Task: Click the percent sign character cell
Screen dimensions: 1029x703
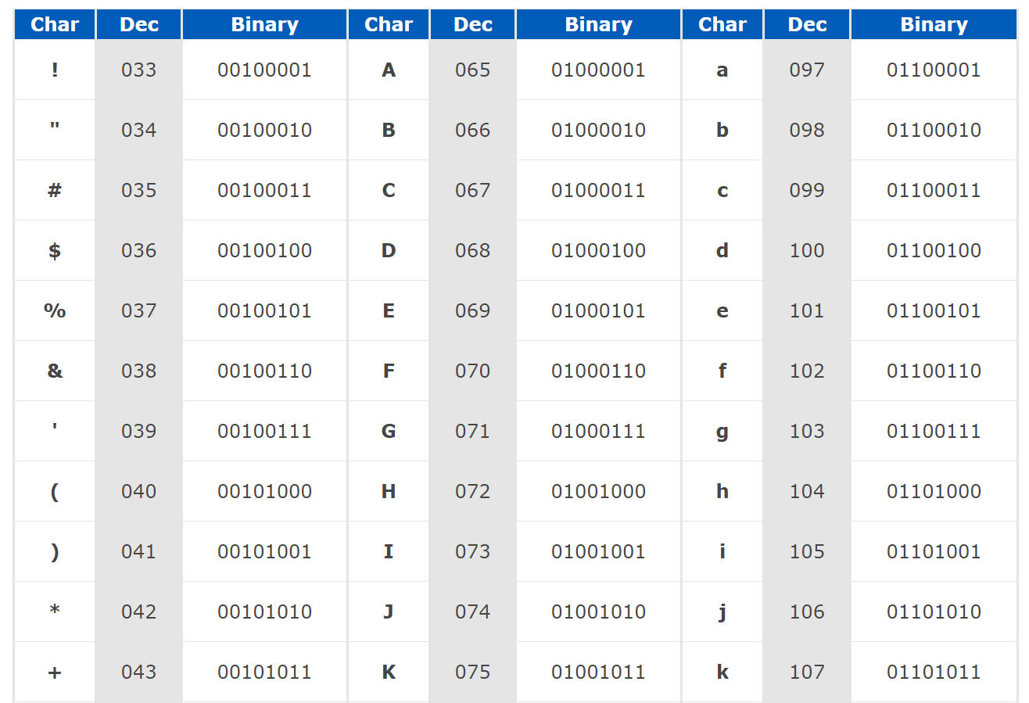Action: [x=55, y=311]
